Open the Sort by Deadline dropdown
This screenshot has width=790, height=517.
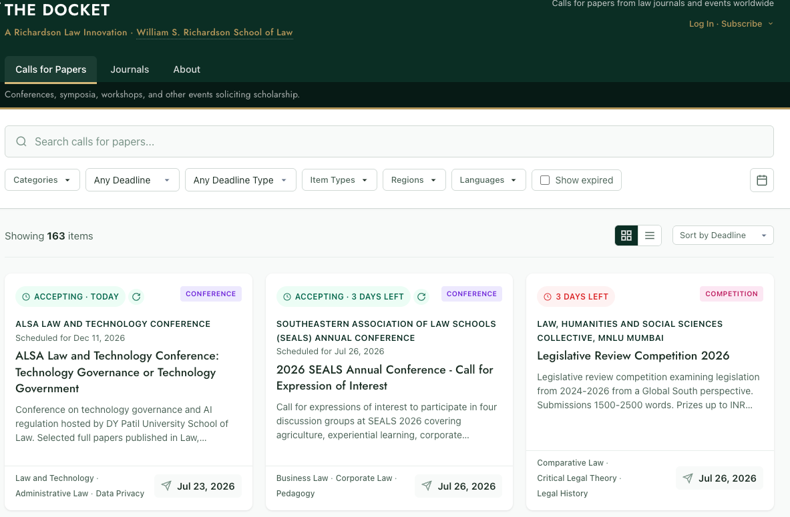pyautogui.click(x=723, y=235)
